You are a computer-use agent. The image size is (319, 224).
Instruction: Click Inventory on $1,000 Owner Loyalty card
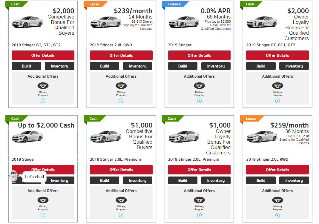point(216,180)
